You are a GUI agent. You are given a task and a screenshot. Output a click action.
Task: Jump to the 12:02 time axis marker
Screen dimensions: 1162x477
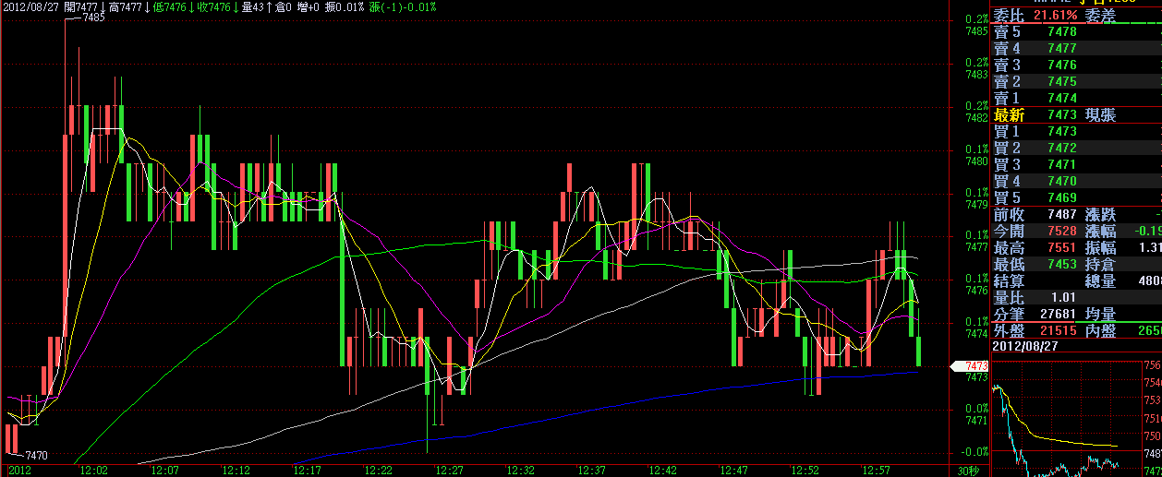tap(95, 471)
